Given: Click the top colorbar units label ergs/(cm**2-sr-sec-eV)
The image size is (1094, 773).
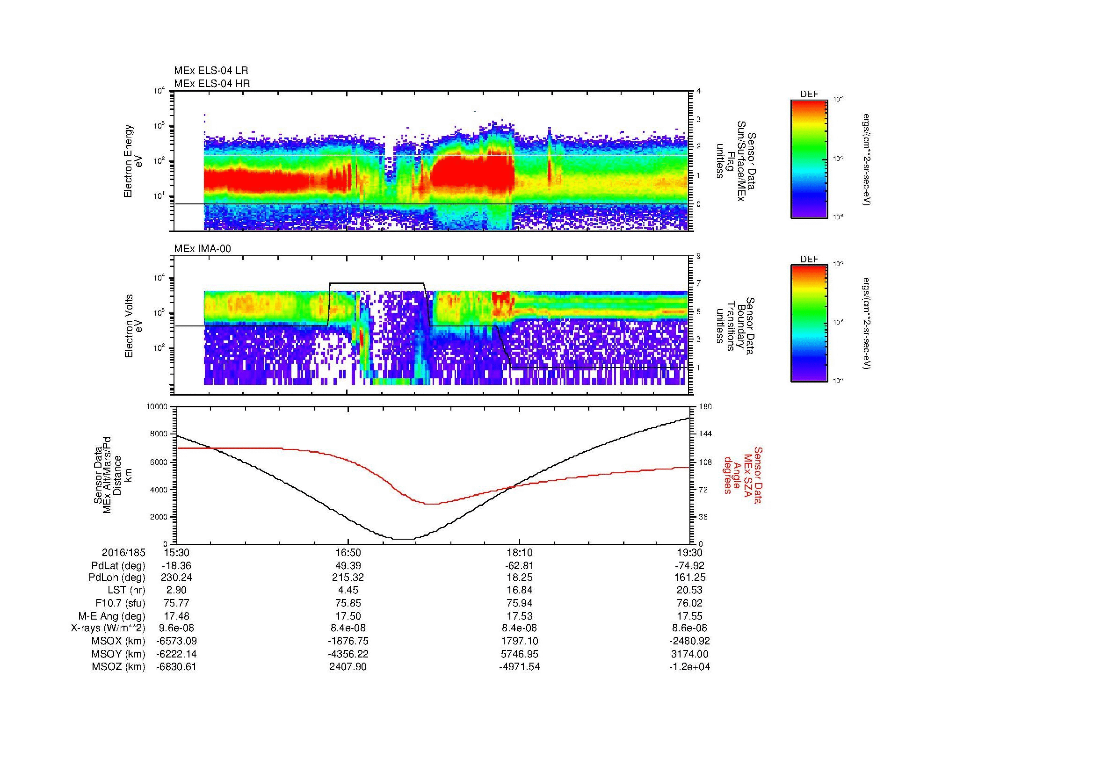Looking at the screenshot, I should coord(867,159).
